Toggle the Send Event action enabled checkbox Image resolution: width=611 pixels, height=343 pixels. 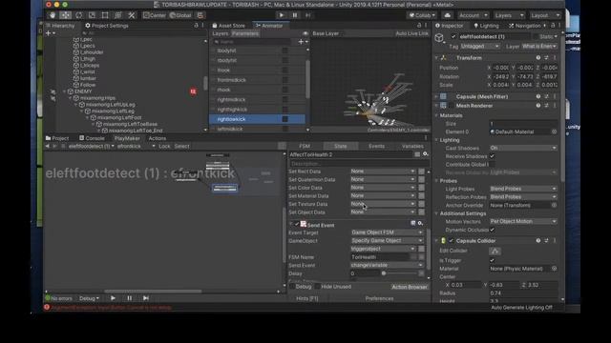[297, 225]
